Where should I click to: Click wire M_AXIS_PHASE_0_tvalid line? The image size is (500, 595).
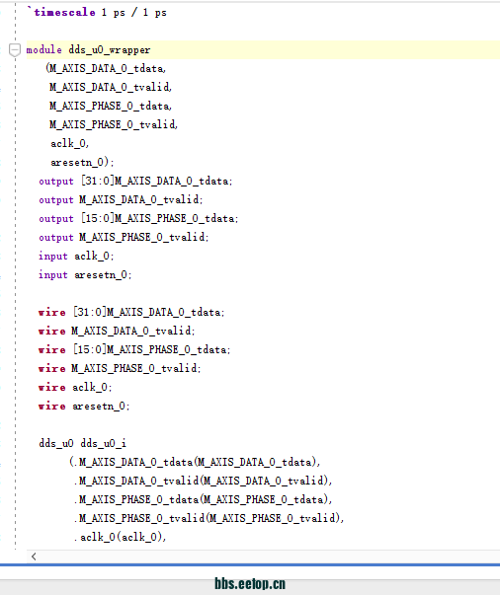point(120,368)
